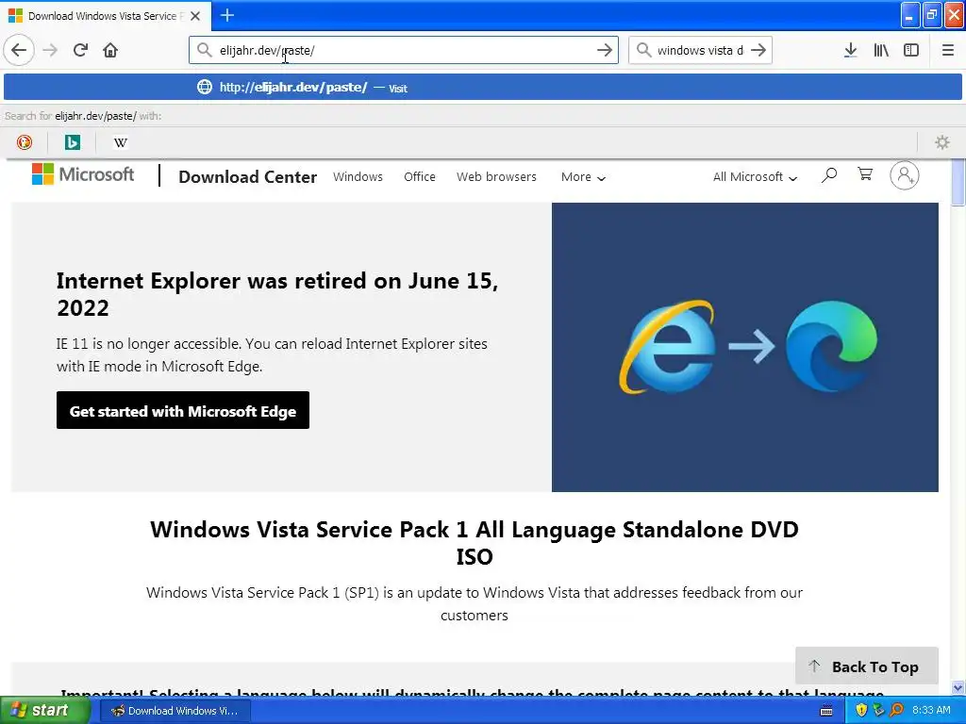The height and width of the screenshot is (724, 966).
Task: Click the search box go arrow
Action: coord(758,50)
